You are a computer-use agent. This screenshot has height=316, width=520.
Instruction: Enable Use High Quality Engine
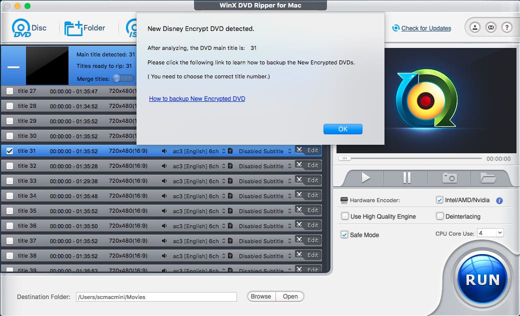(x=345, y=216)
